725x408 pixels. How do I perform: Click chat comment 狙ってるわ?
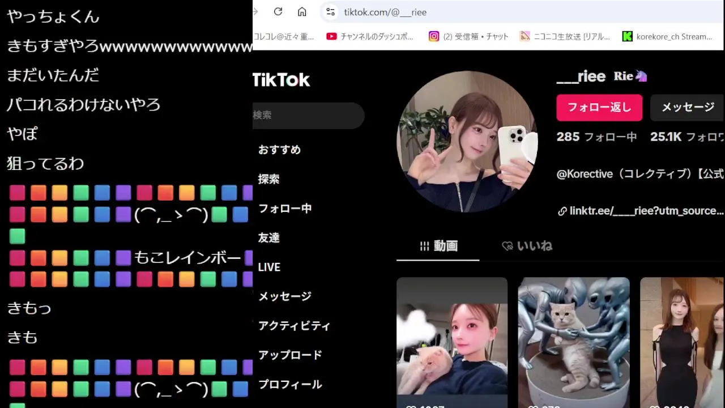coord(45,164)
